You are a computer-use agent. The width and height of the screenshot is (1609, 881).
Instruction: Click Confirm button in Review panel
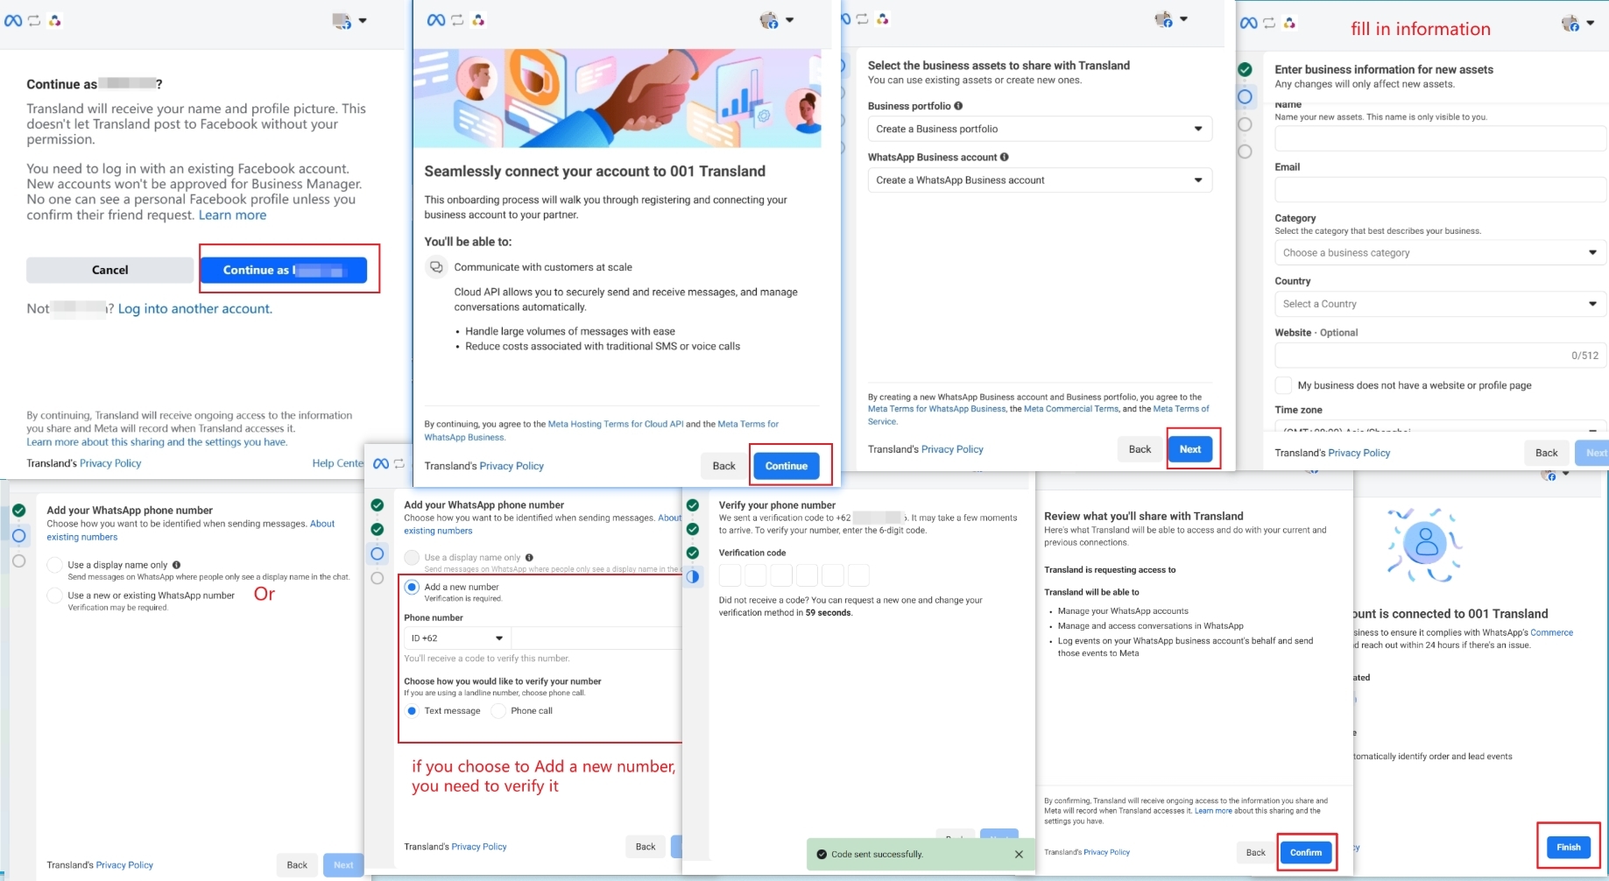point(1306,853)
